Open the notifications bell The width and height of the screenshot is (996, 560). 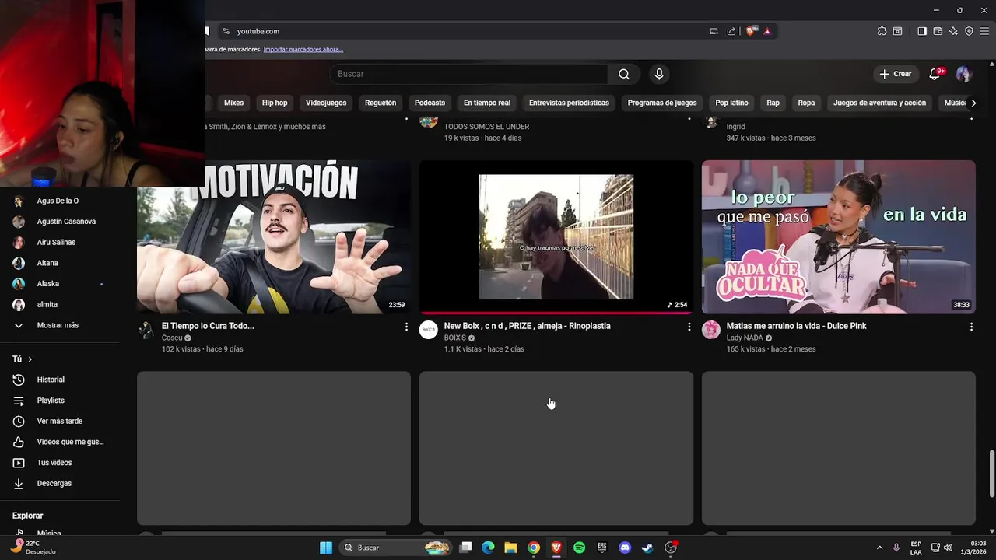click(x=935, y=74)
